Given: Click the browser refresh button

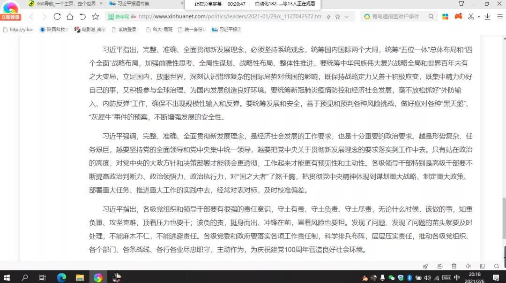Looking at the screenshot, I should coord(57,16).
